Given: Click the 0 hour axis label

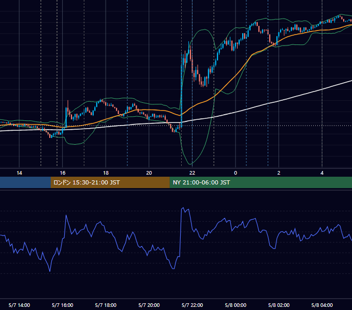Looking at the screenshot, I should 236,173.
